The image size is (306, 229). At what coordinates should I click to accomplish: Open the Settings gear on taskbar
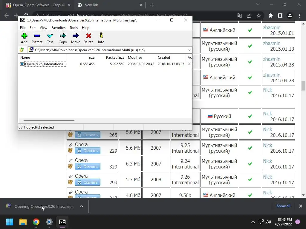(x=49, y=222)
